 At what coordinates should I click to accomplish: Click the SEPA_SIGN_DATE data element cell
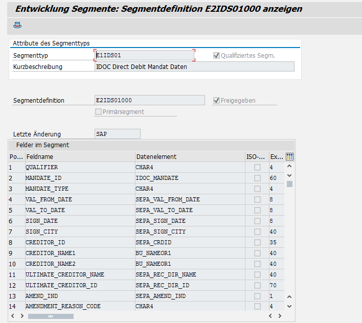pos(190,221)
